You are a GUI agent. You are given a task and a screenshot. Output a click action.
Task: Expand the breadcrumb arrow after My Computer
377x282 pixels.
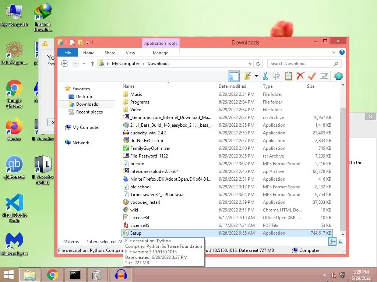pos(144,64)
